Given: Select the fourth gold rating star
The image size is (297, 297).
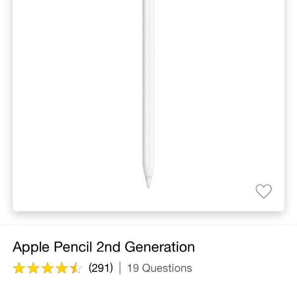Looking at the screenshot, I should 62,268.
